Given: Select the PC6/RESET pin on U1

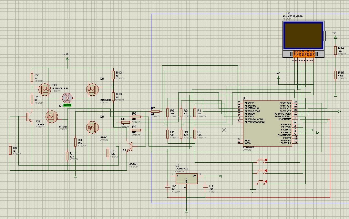Looking at the screenshot, I should [x=286, y=119].
